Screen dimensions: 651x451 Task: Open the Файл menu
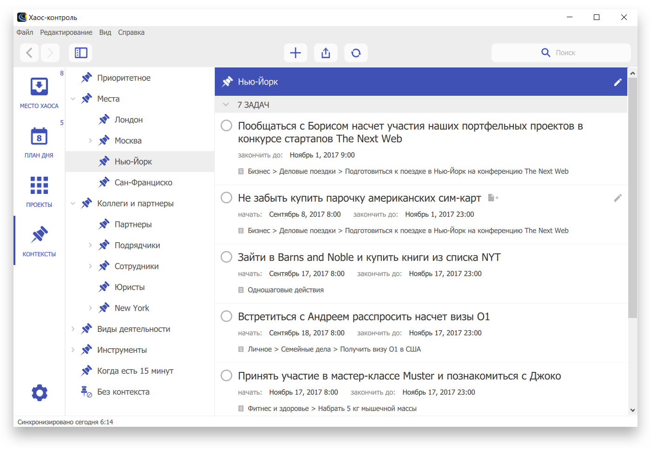click(x=25, y=33)
